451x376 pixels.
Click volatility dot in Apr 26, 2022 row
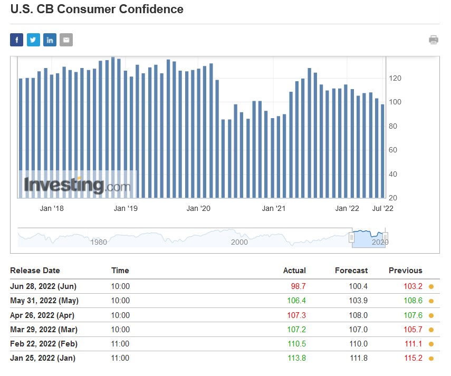click(431, 316)
